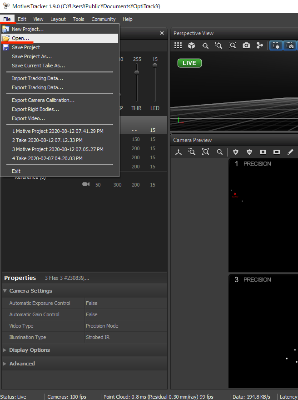Image resolution: width=298 pixels, height=400 pixels.
Task: Choose Export Rigid Bodies...
Action: coord(60,109)
